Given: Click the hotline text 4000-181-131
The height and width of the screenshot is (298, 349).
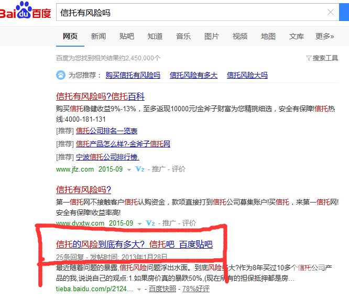Looking at the screenshot, I should point(85,120).
